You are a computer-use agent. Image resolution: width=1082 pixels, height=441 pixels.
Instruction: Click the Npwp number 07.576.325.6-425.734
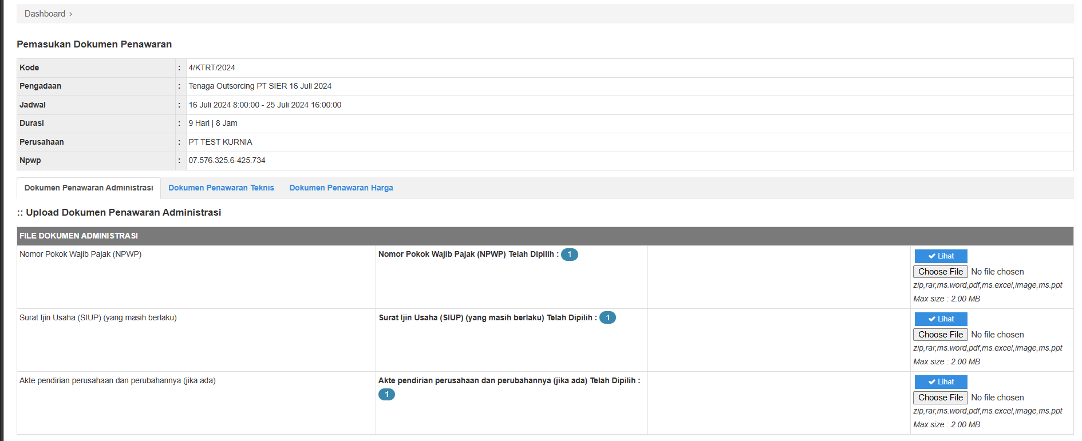(227, 160)
